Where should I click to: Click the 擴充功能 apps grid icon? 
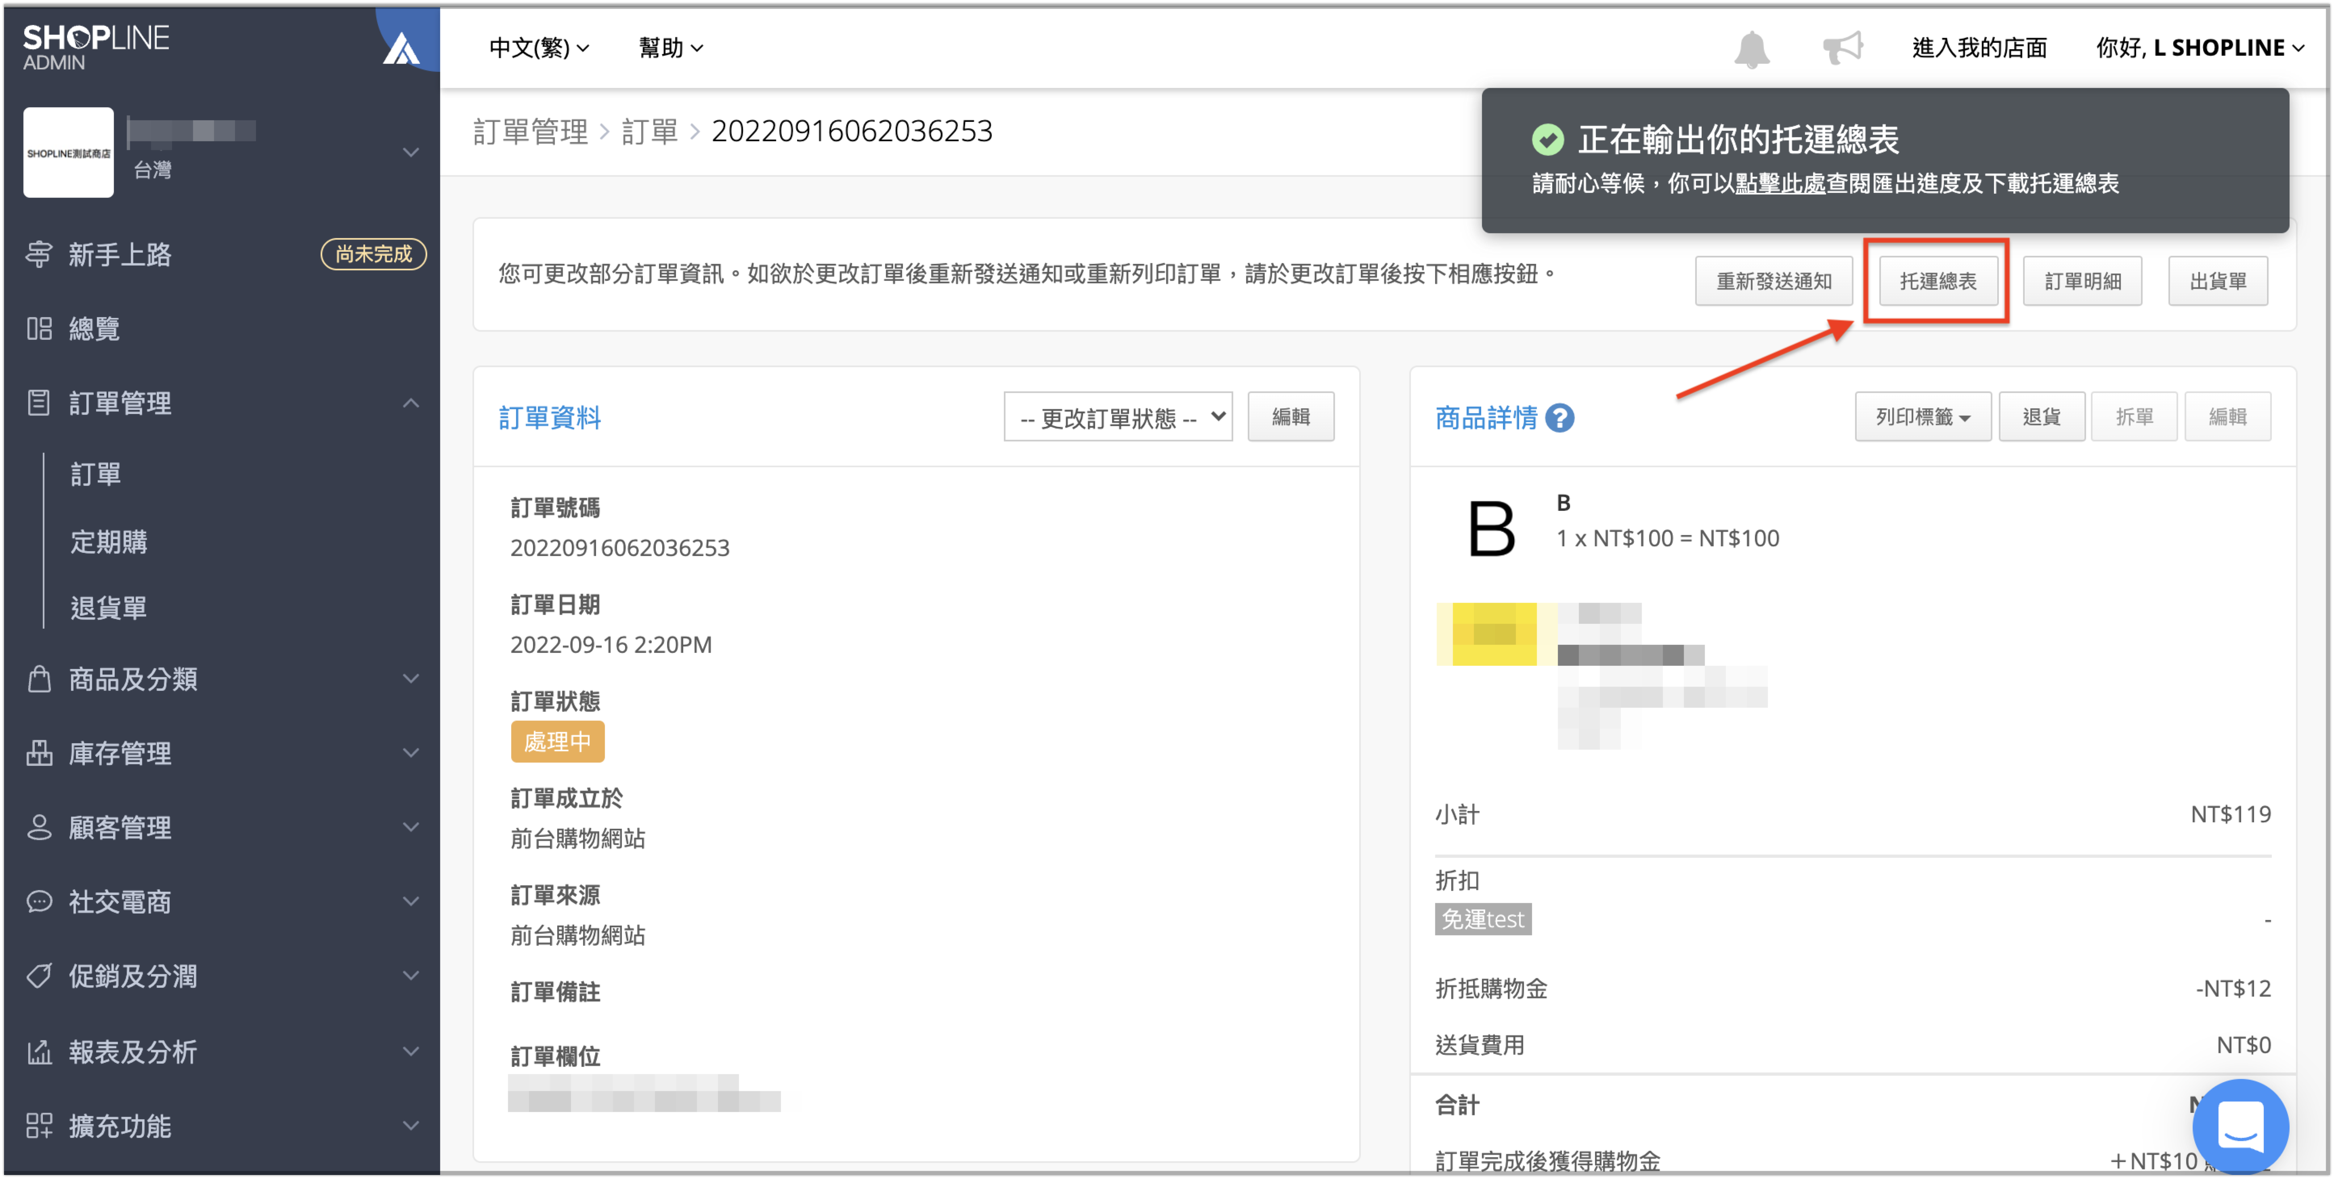tap(39, 1126)
